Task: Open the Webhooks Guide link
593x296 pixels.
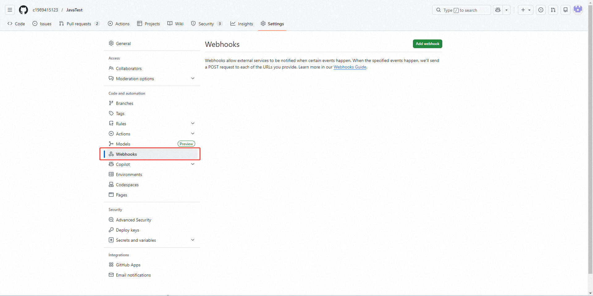Action: pos(350,67)
